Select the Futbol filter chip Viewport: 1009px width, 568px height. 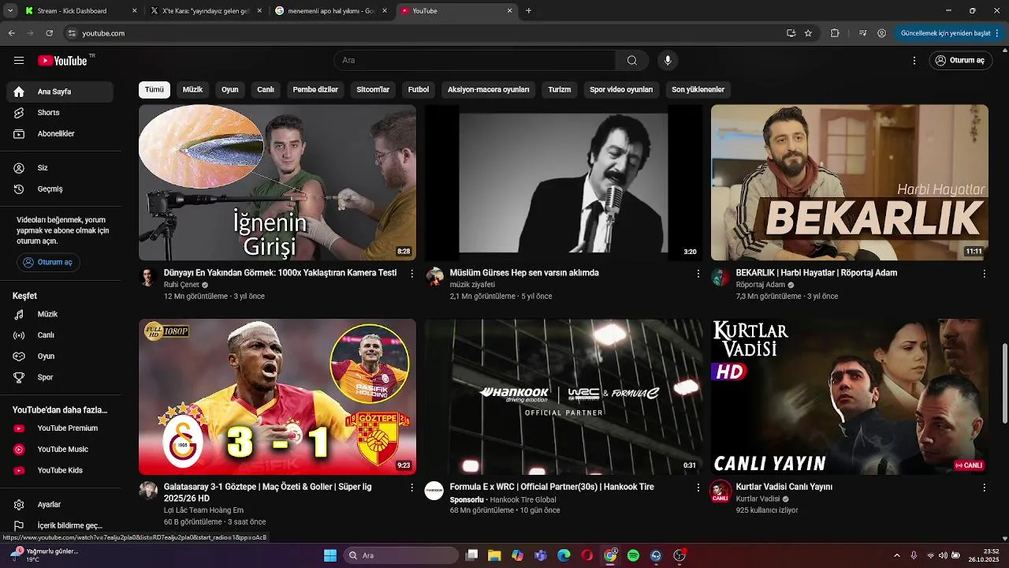(x=419, y=90)
